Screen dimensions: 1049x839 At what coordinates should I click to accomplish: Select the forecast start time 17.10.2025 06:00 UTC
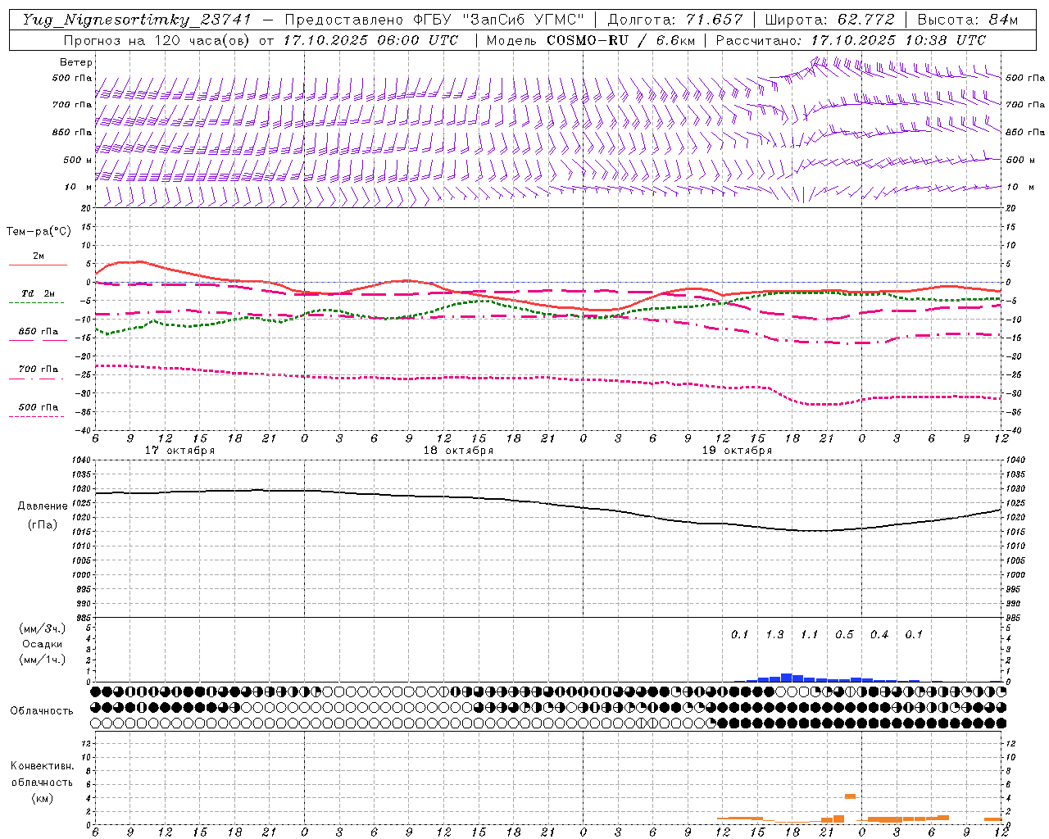pos(370,40)
